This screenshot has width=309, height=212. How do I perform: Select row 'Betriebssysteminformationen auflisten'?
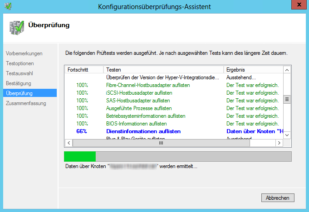point(174,116)
